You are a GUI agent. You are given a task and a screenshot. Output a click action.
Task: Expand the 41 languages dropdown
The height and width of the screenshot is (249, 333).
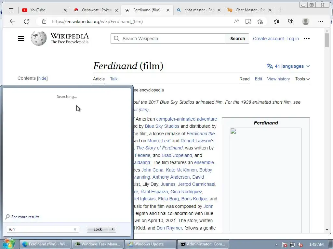(x=288, y=66)
